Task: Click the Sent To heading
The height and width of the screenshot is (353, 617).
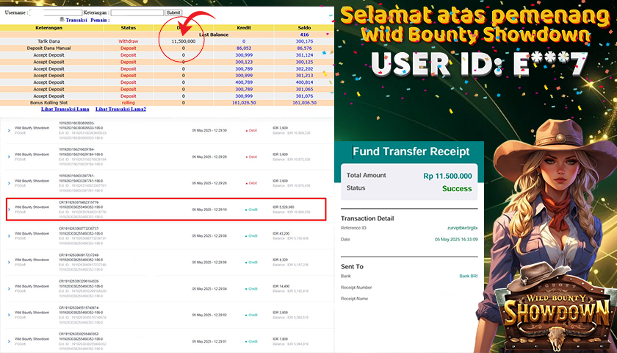Action: click(x=352, y=267)
